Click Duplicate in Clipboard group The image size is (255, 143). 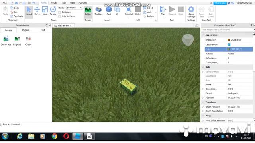click(16, 16)
